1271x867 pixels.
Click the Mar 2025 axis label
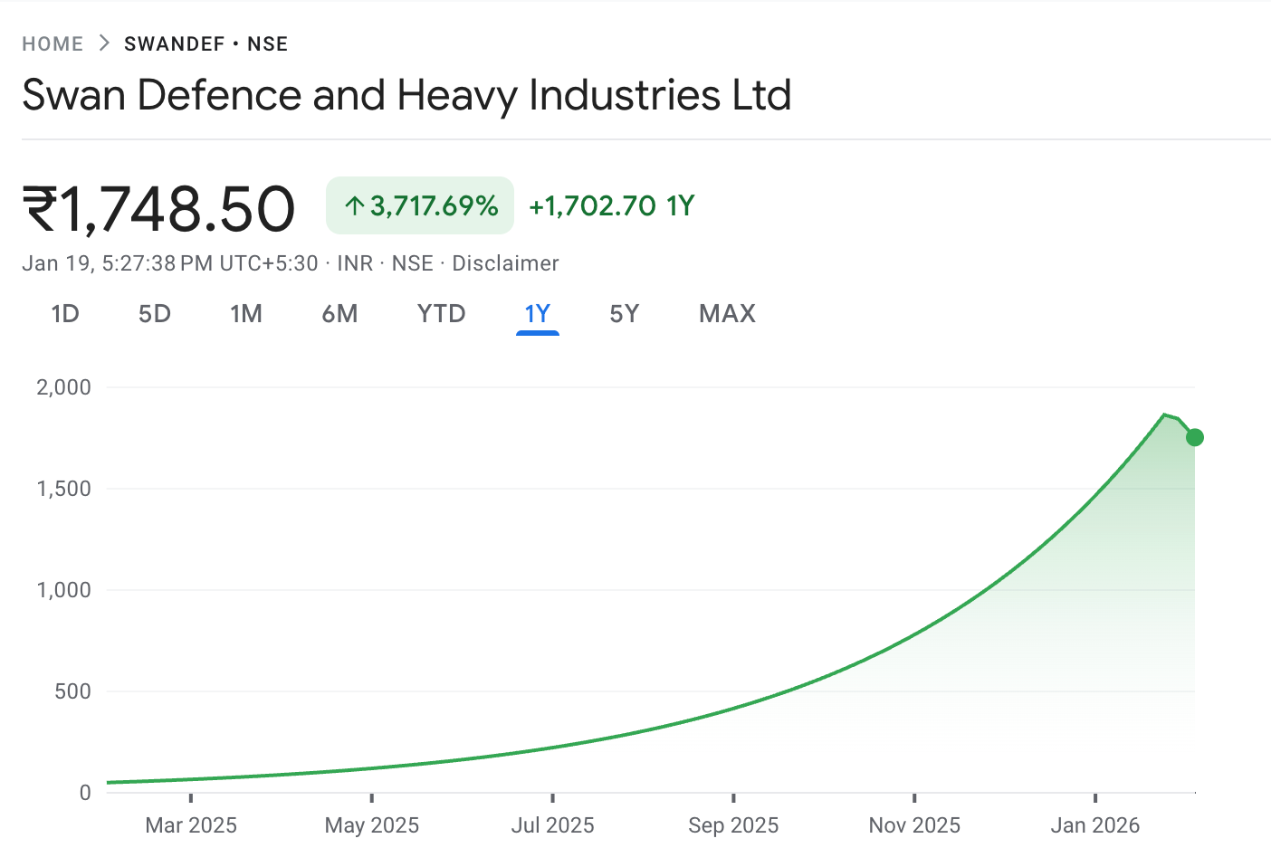(191, 825)
